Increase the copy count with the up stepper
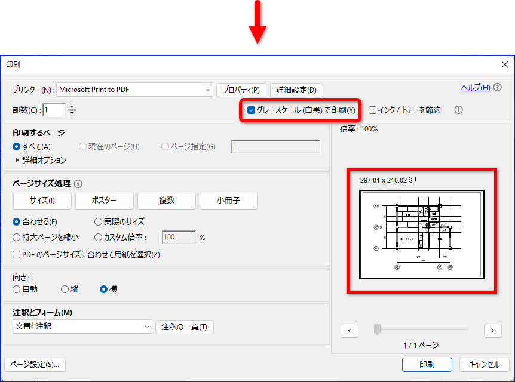 click(x=71, y=107)
